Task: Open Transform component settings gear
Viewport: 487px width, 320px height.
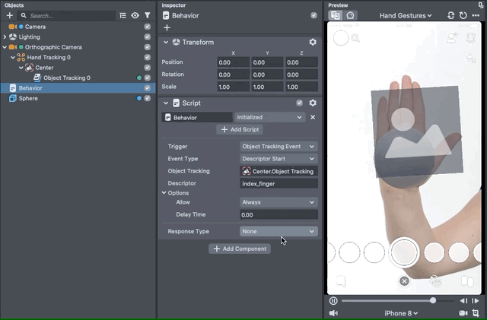Action: click(312, 43)
